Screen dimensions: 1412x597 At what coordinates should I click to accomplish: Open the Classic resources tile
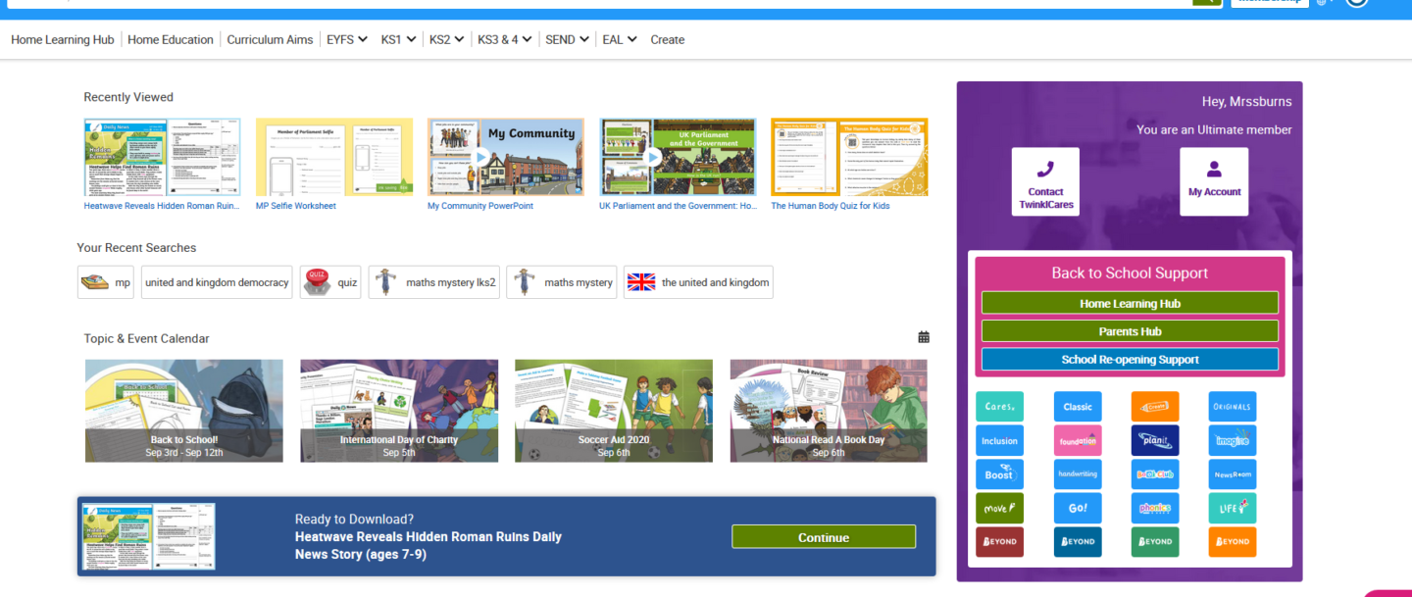pyautogui.click(x=1078, y=407)
